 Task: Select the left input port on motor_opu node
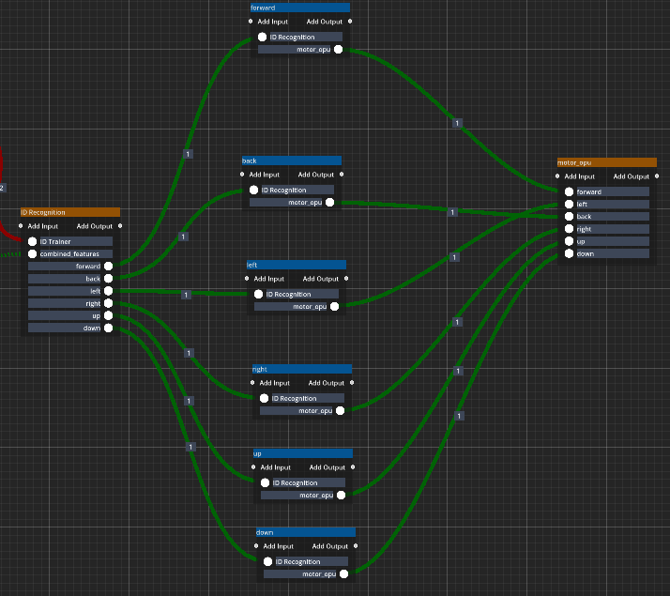coord(569,204)
